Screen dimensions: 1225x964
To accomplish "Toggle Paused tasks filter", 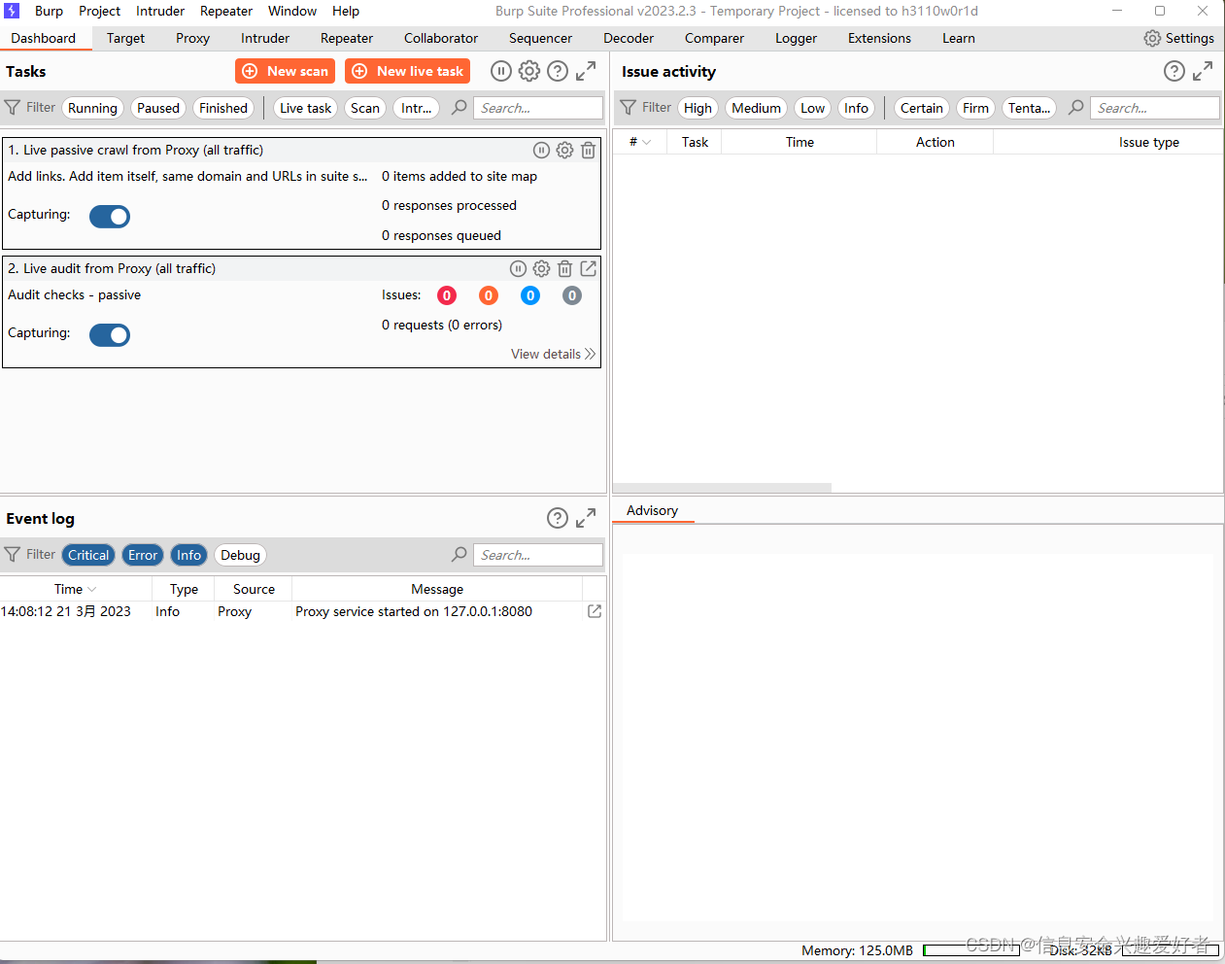I will pyautogui.click(x=158, y=108).
